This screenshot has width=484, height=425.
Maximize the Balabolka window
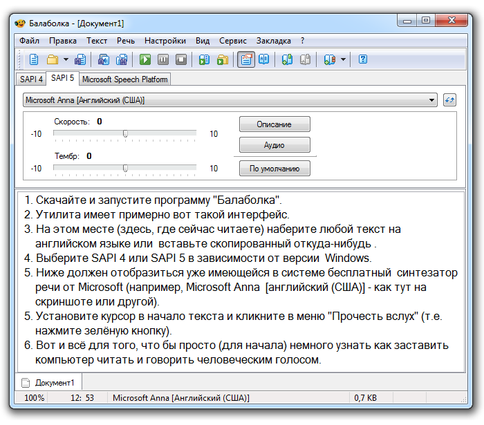click(426, 20)
